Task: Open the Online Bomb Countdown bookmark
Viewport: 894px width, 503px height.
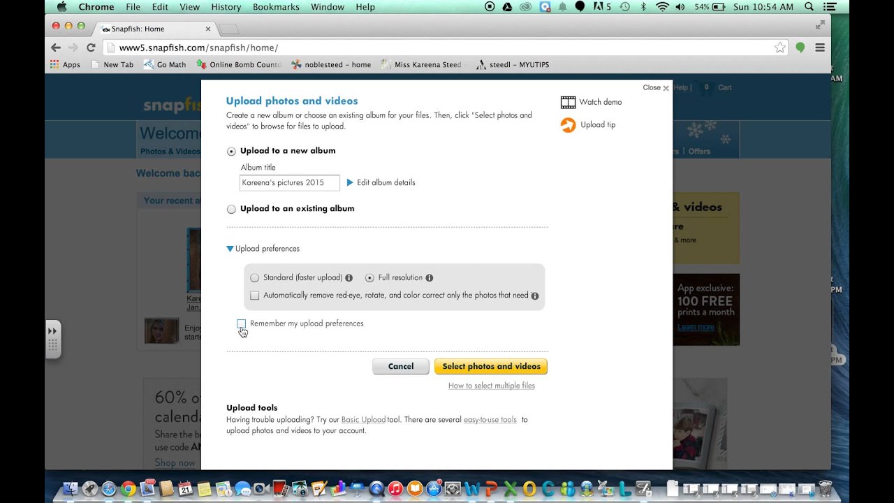Action: click(239, 64)
